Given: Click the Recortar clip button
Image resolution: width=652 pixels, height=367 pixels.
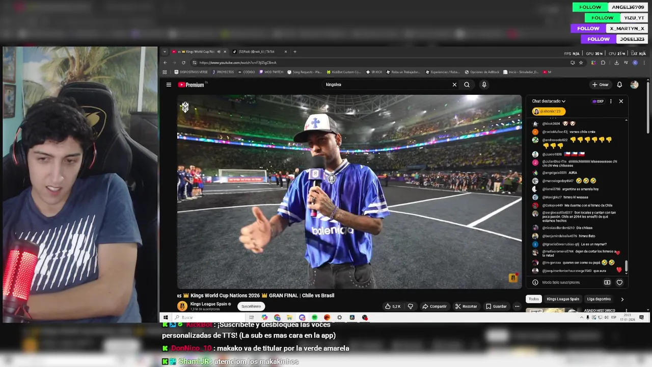Looking at the screenshot, I should click(466, 306).
